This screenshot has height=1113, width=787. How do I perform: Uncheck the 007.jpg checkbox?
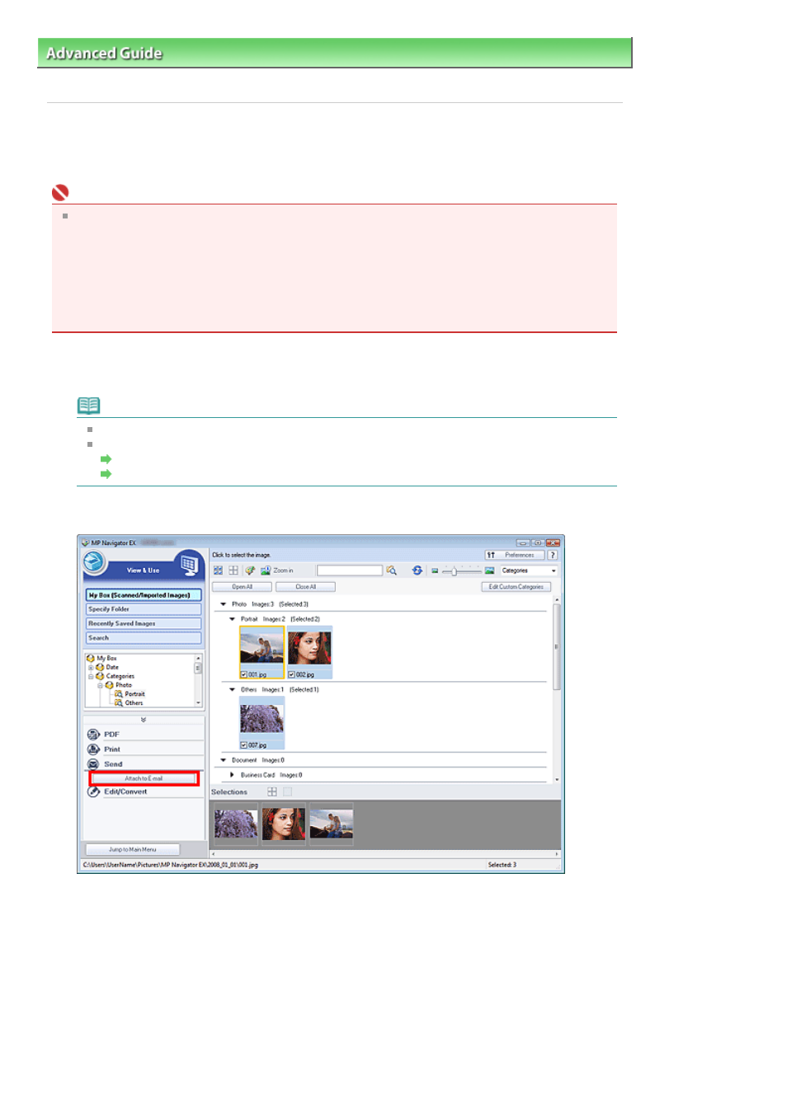(x=244, y=745)
